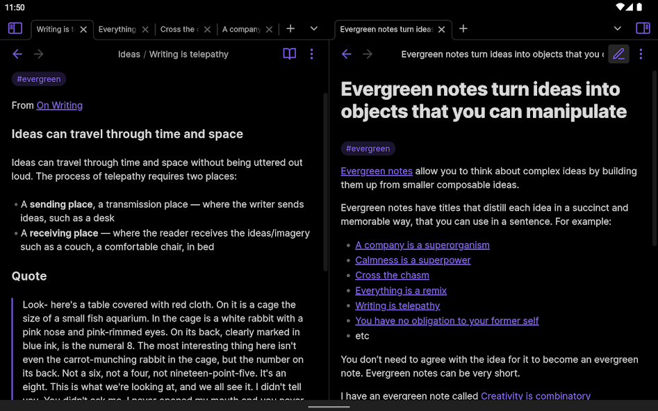Click the #evergreen tag in right note
Viewport: 658px width, 411px height.
(368, 149)
